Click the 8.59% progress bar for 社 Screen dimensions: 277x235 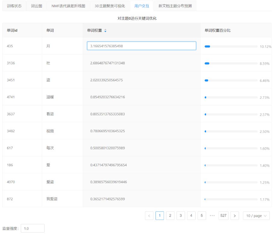pyautogui.click(x=231, y=63)
